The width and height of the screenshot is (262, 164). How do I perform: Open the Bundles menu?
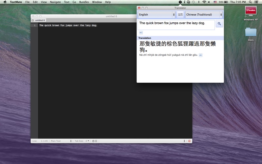pos(84,2)
